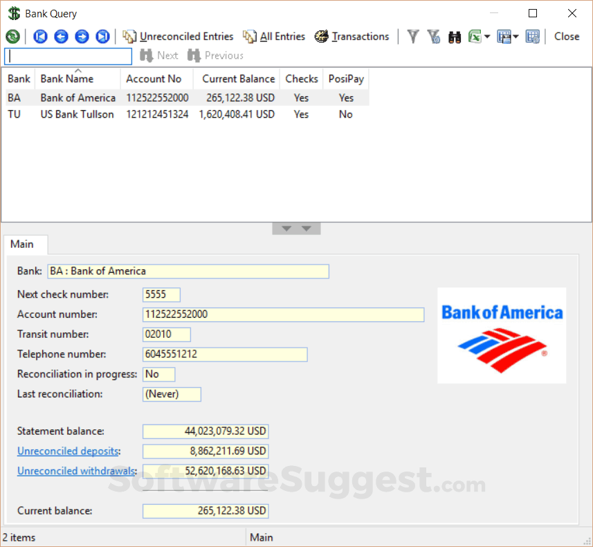This screenshot has width=593, height=547.
Task: Jump to last record arrow icon
Action: [102, 37]
